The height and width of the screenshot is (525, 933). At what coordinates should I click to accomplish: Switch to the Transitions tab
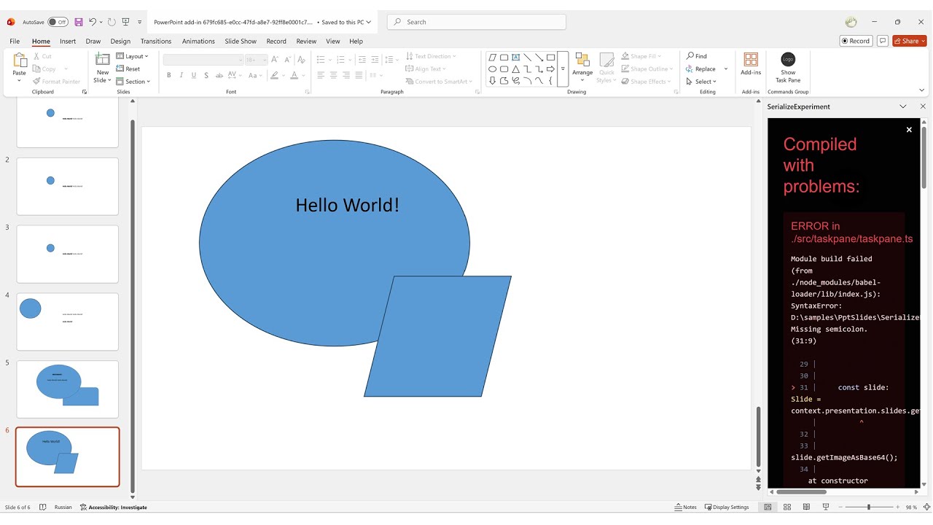(156, 42)
